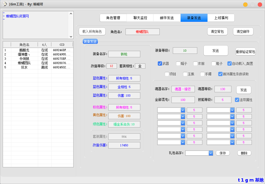Click the 装备等级 field showing 10
265x184 pixels.
(185, 51)
